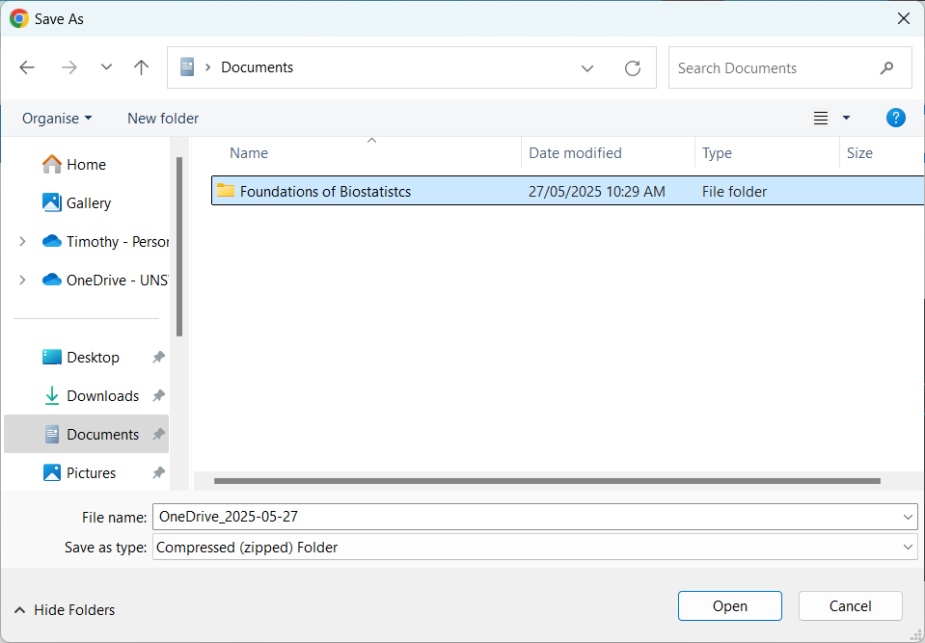Click the Back navigation arrow
Image resolution: width=925 pixels, height=643 pixels.
pos(27,67)
